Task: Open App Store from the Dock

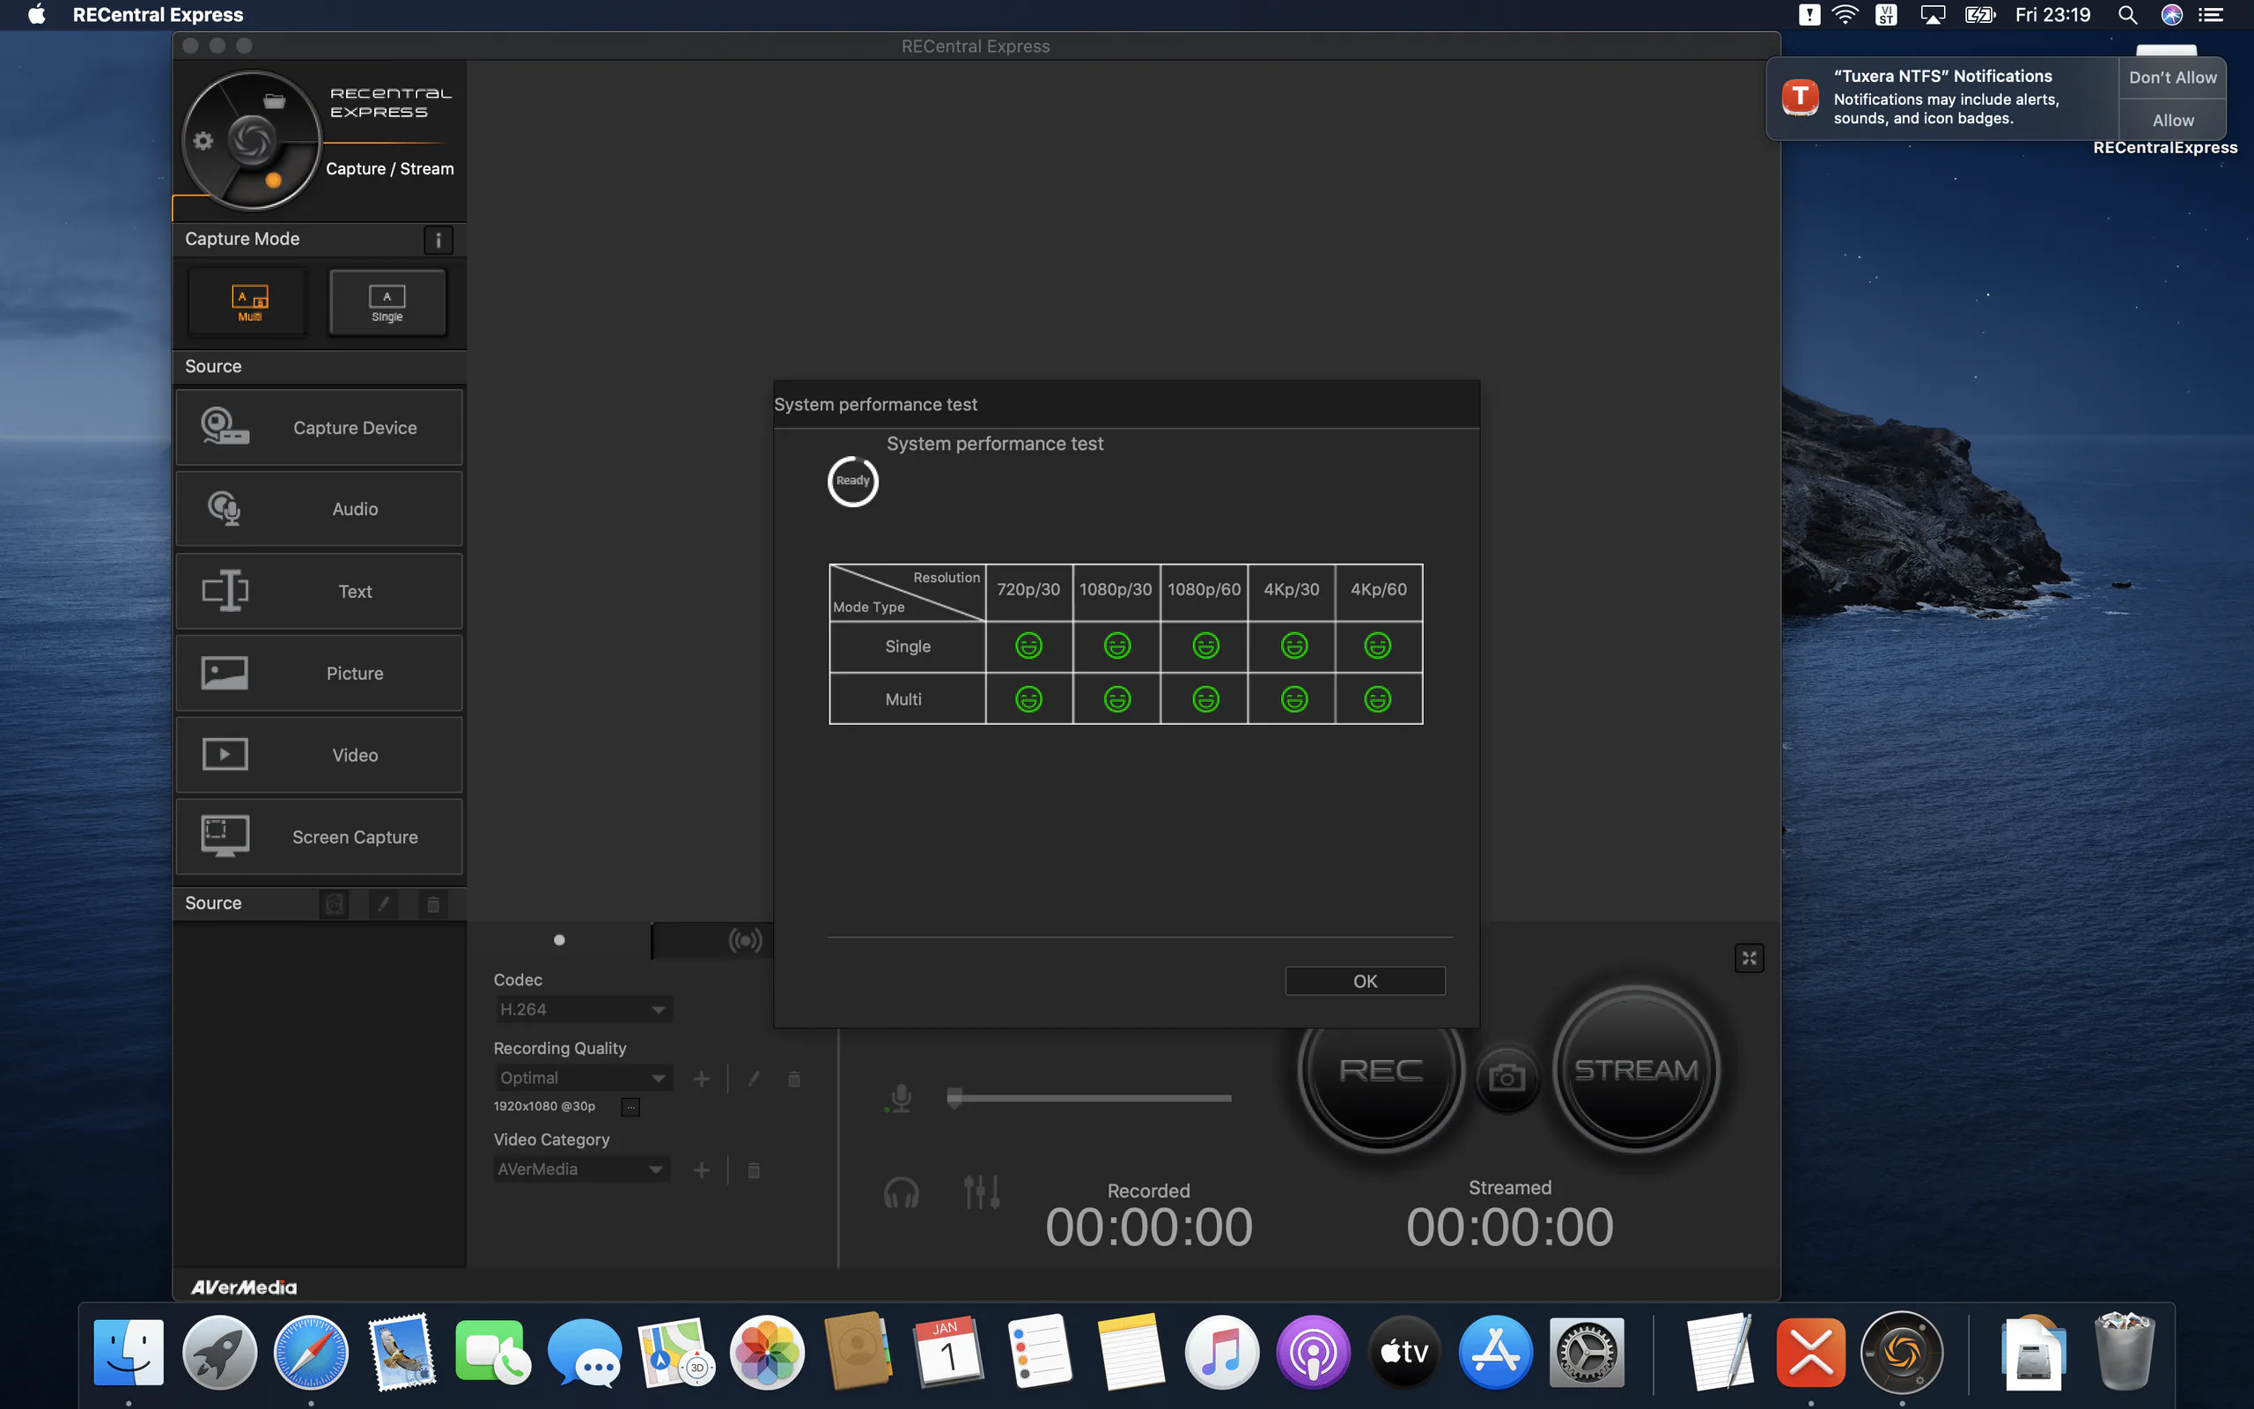Action: pyautogui.click(x=1495, y=1352)
